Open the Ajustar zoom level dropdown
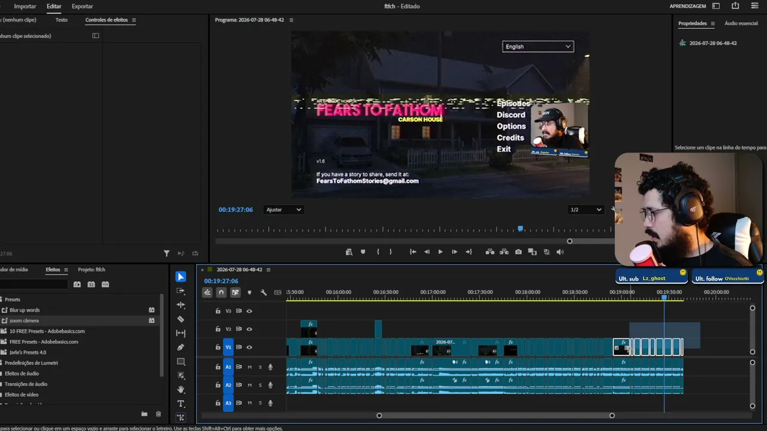 (283, 210)
